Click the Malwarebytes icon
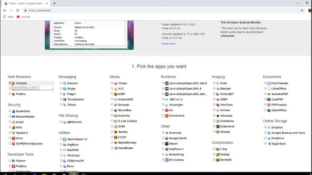 [14, 117]
